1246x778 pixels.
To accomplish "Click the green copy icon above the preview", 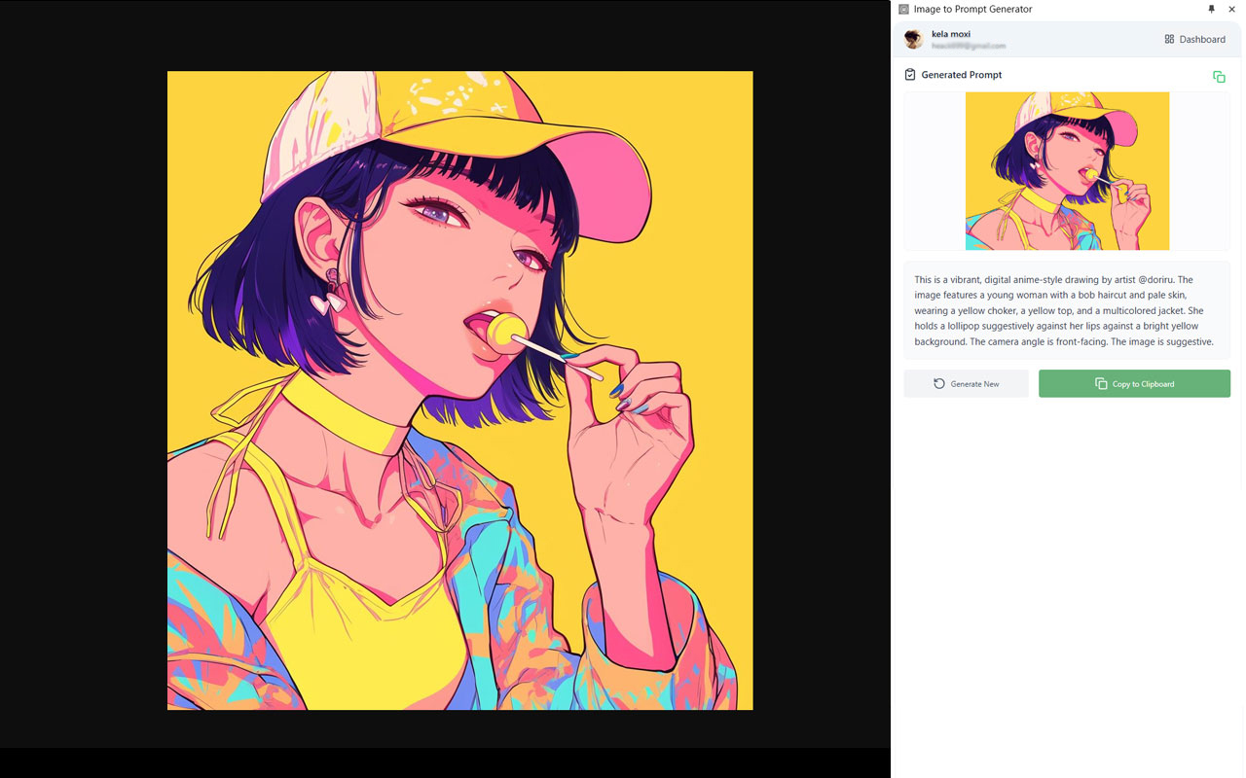I will 1219,77.
